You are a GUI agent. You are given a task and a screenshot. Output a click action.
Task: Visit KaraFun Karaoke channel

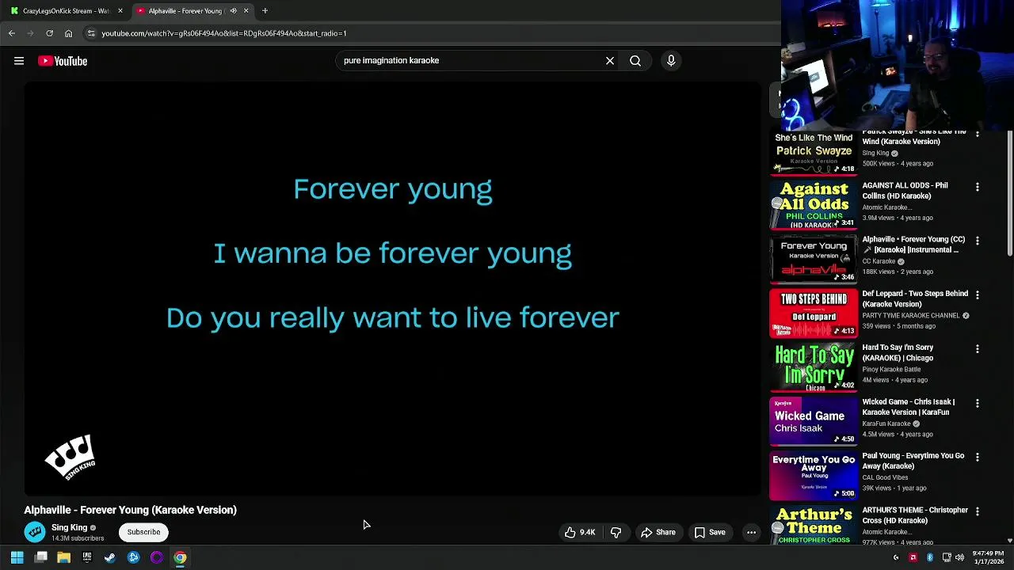point(886,424)
